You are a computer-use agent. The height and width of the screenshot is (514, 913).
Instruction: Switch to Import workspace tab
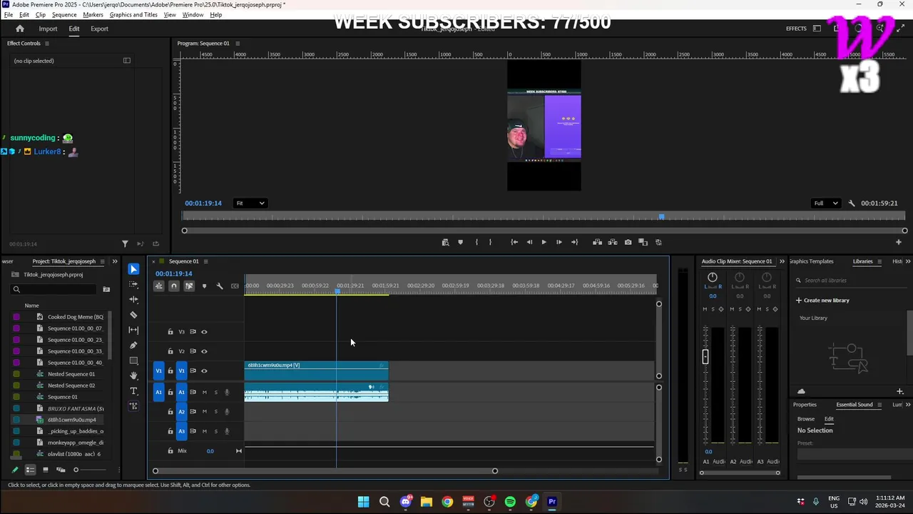[x=49, y=29]
